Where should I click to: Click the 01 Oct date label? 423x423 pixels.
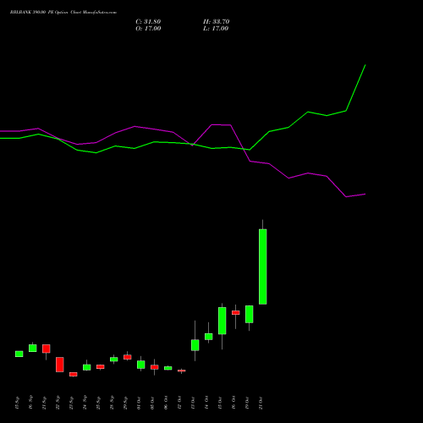click(139, 403)
